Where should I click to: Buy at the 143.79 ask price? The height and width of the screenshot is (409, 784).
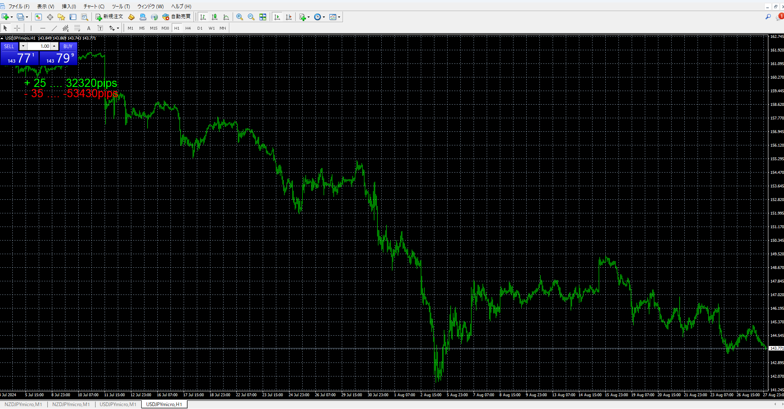point(58,58)
